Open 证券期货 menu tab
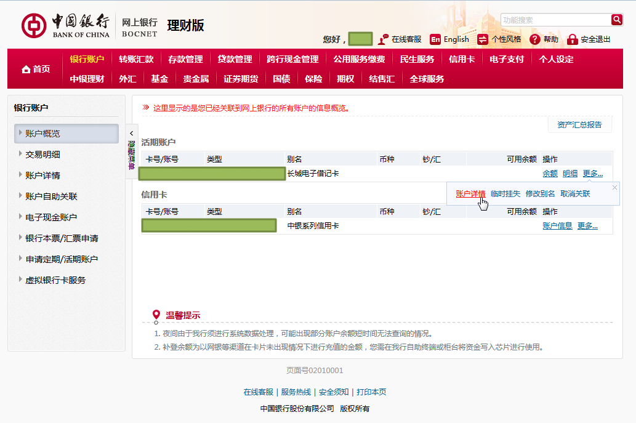The height and width of the screenshot is (423, 636). [x=241, y=79]
